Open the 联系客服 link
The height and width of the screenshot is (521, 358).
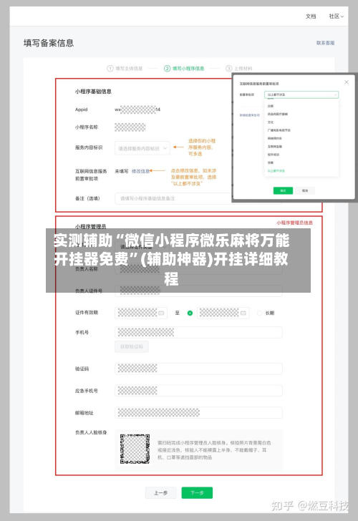click(326, 43)
